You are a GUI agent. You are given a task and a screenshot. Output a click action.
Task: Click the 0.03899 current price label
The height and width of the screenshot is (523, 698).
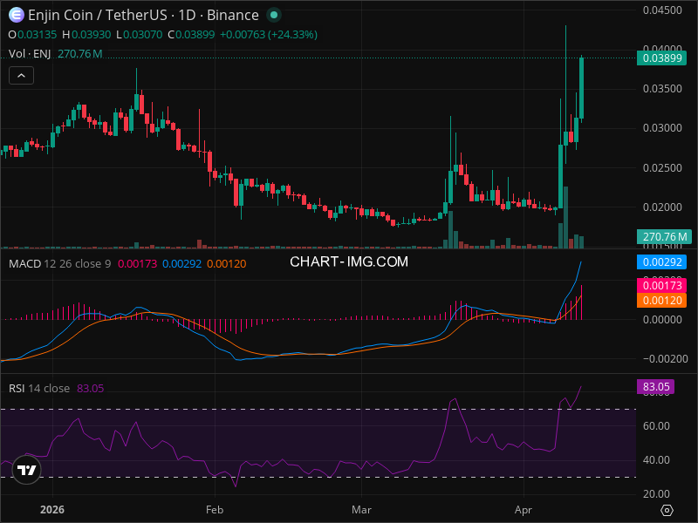[661, 58]
